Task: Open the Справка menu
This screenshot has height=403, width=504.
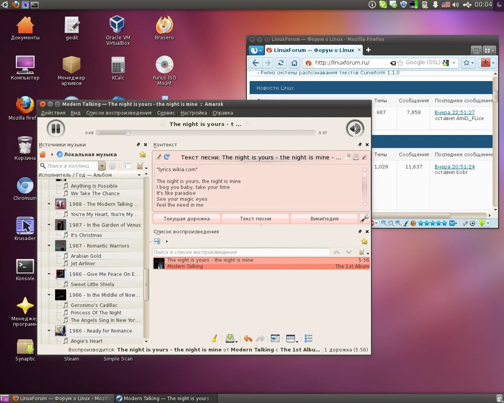Action: pos(223,113)
